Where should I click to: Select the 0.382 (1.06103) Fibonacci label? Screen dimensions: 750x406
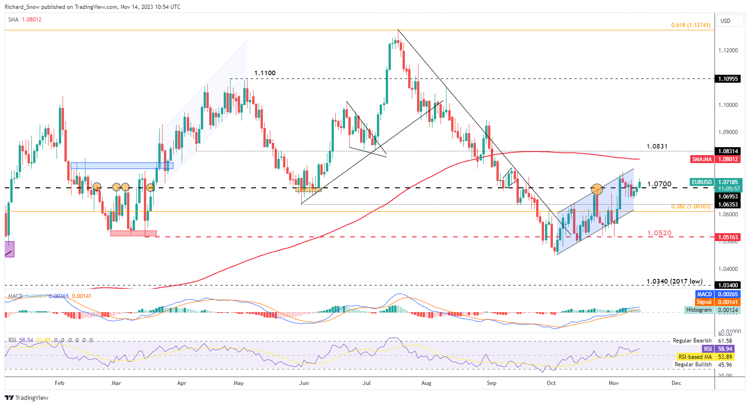point(691,207)
